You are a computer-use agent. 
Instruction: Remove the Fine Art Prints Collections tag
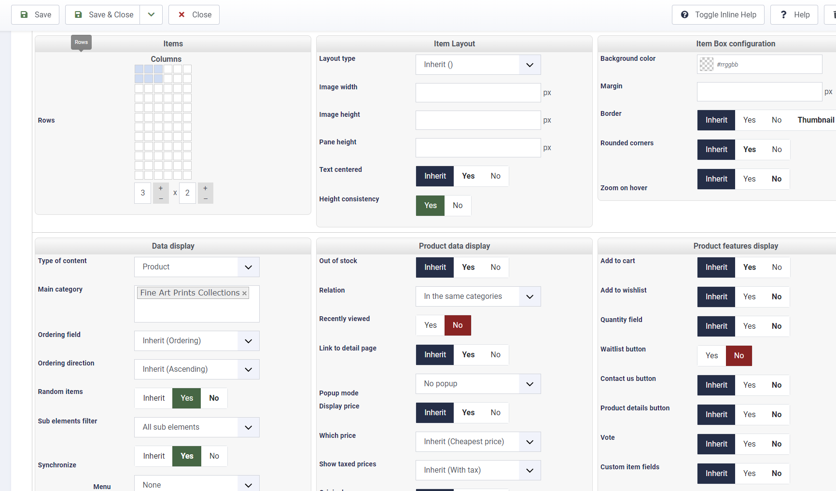pyautogui.click(x=244, y=293)
